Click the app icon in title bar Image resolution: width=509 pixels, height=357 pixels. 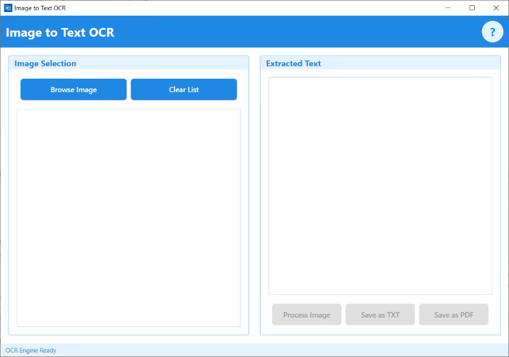click(x=8, y=8)
